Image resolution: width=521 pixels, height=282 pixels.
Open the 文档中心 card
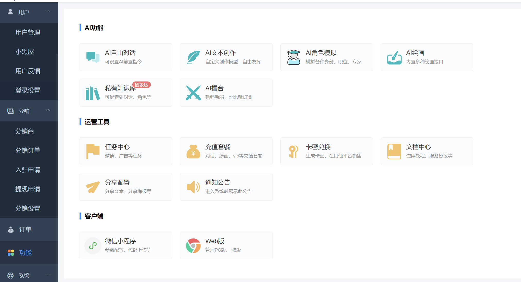[x=427, y=151]
